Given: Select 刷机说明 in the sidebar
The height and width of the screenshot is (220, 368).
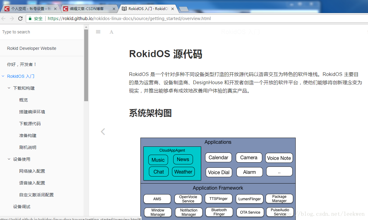Looking at the screenshot, I should pyautogui.click(x=28, y=147).
